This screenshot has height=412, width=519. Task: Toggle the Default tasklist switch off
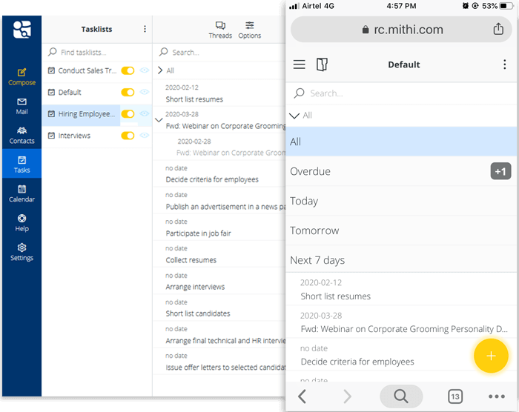point(128,93)
